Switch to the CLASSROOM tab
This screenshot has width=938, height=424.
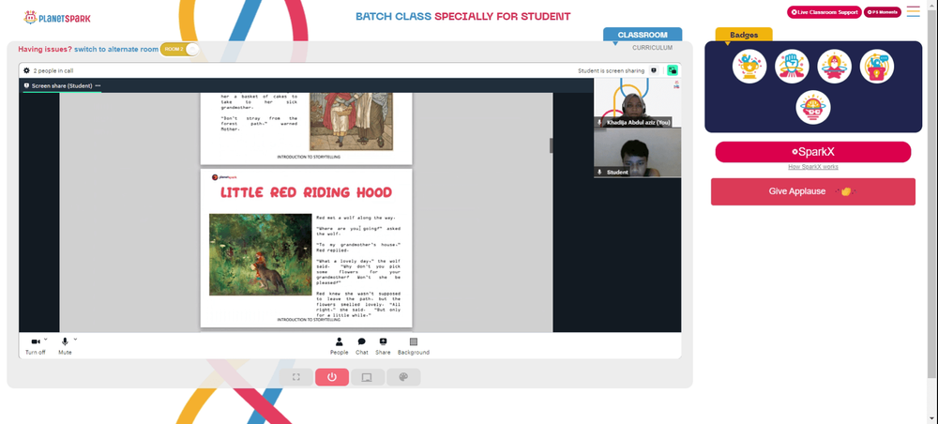click(x=643, y=35)
